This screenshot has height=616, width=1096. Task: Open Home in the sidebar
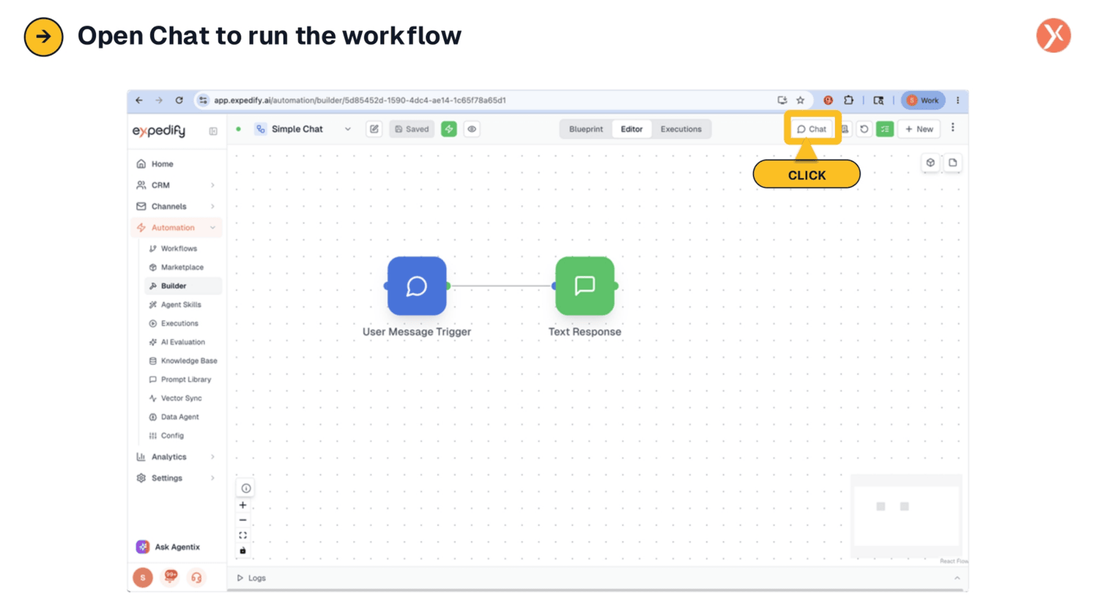click(x=176, y=164)
